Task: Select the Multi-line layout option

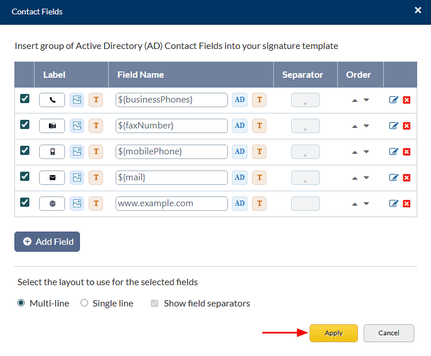Action: pyautogui.click(x=21, y=303)
